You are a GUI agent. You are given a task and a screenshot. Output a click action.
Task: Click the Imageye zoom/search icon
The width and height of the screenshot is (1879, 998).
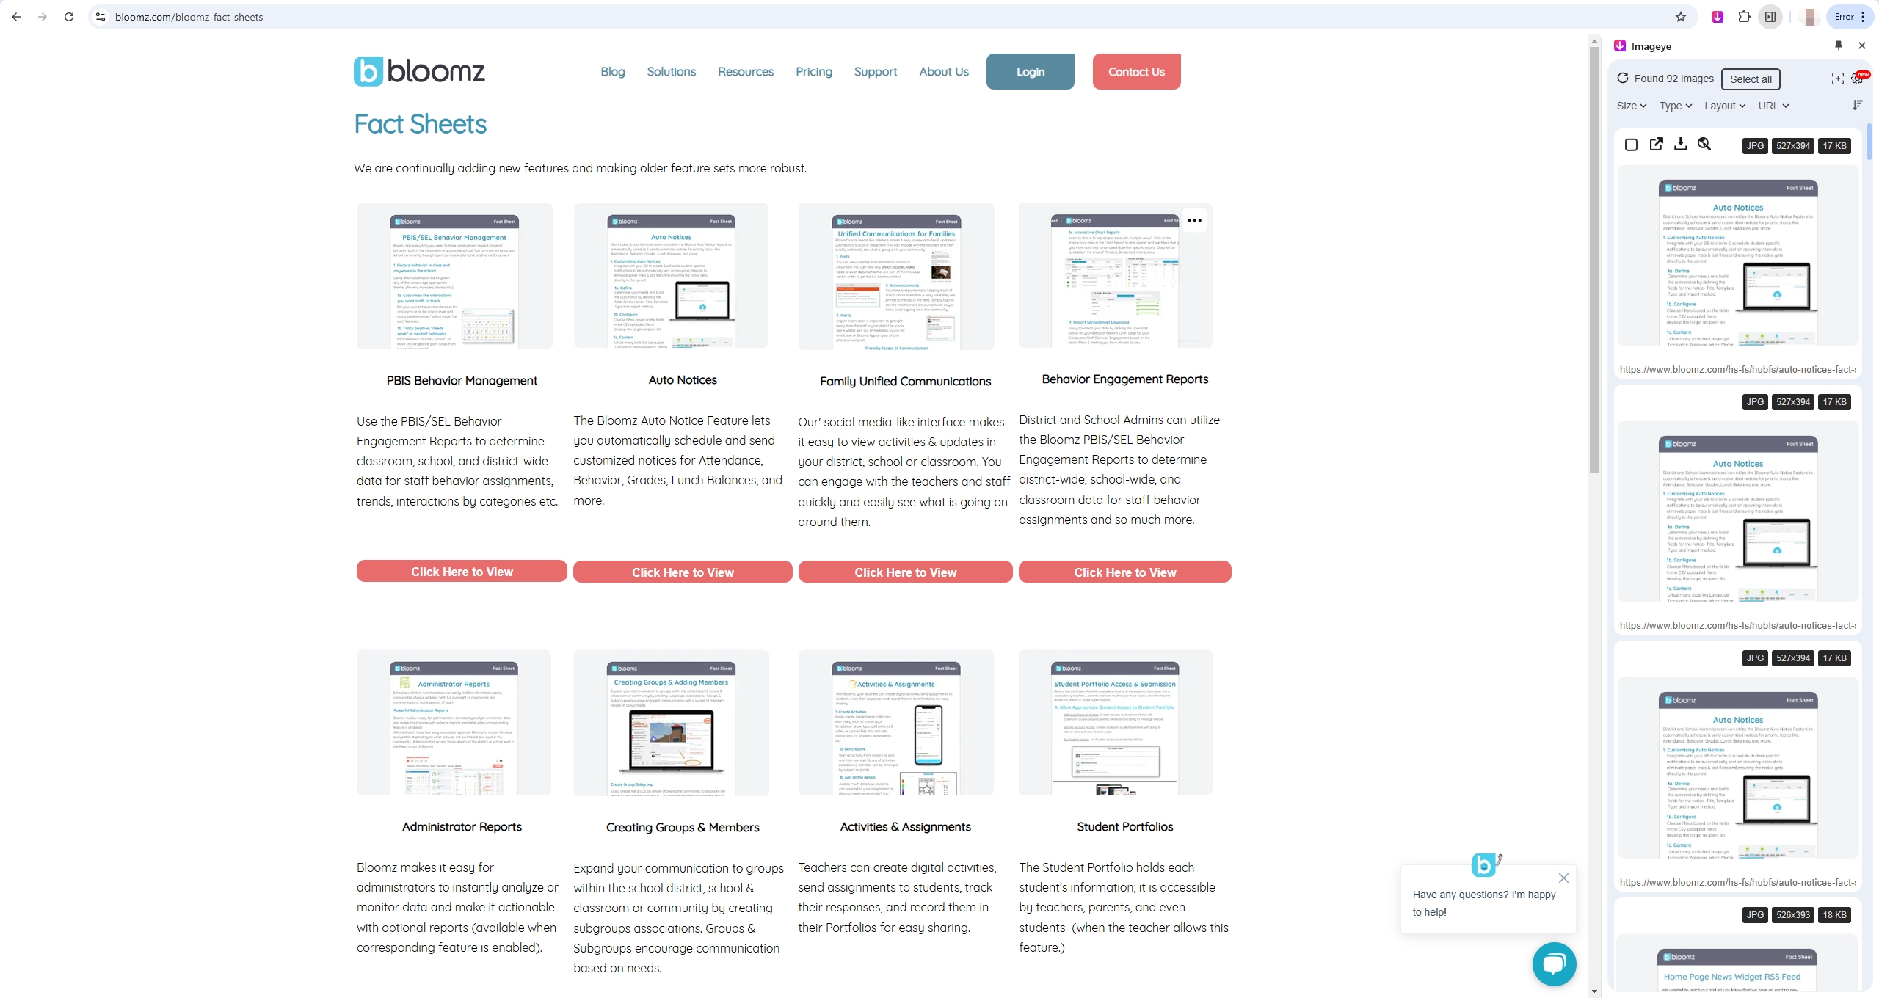[x=1705, y=144]
